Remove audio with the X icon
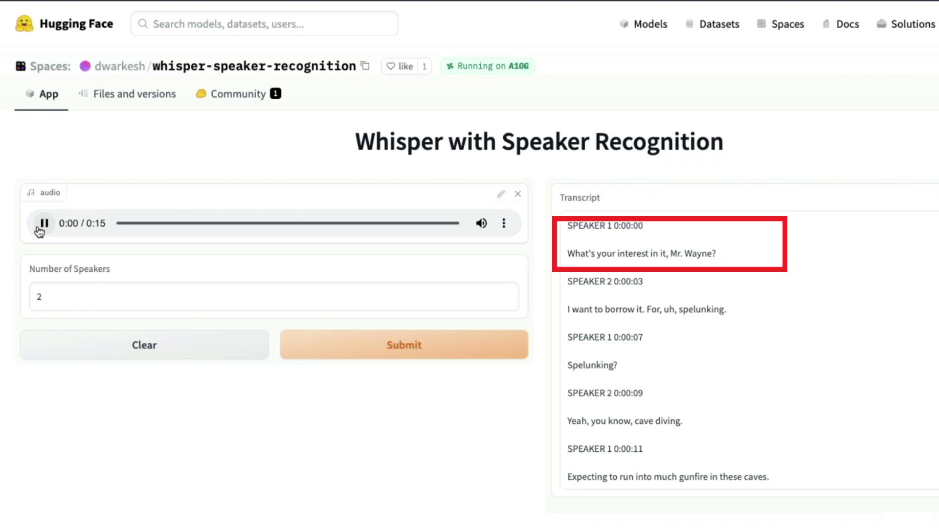 (x=518, y=194)
